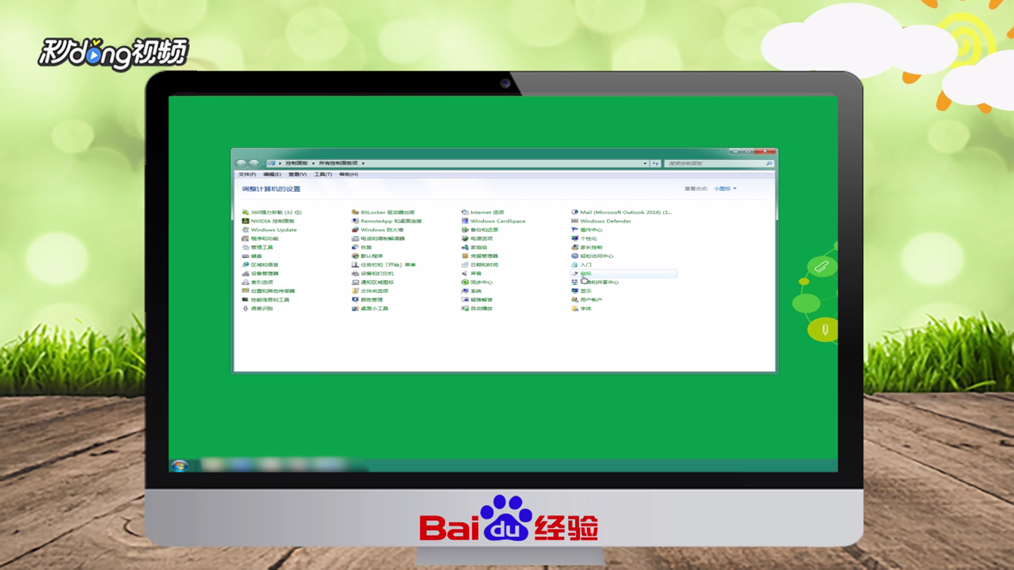
Task: Open the 备份和还原 link
Action: 484,230
